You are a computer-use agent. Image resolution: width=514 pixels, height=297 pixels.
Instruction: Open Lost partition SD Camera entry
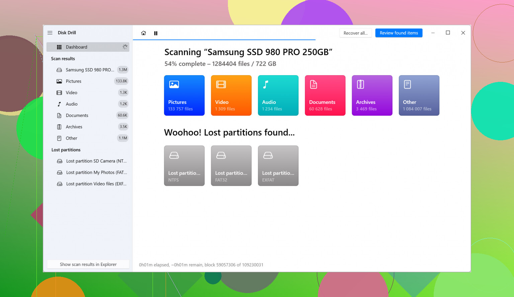(96, 161)
